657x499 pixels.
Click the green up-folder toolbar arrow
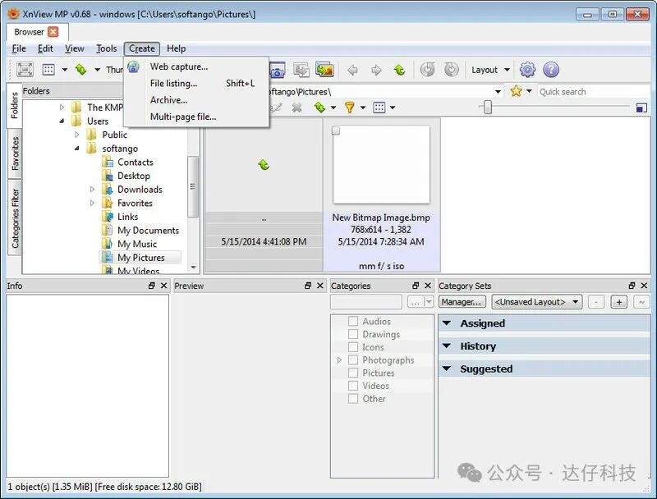tap(399, 70)
